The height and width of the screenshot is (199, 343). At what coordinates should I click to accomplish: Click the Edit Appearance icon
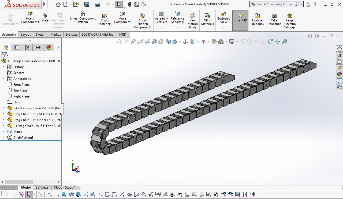[x=214, y=42]
